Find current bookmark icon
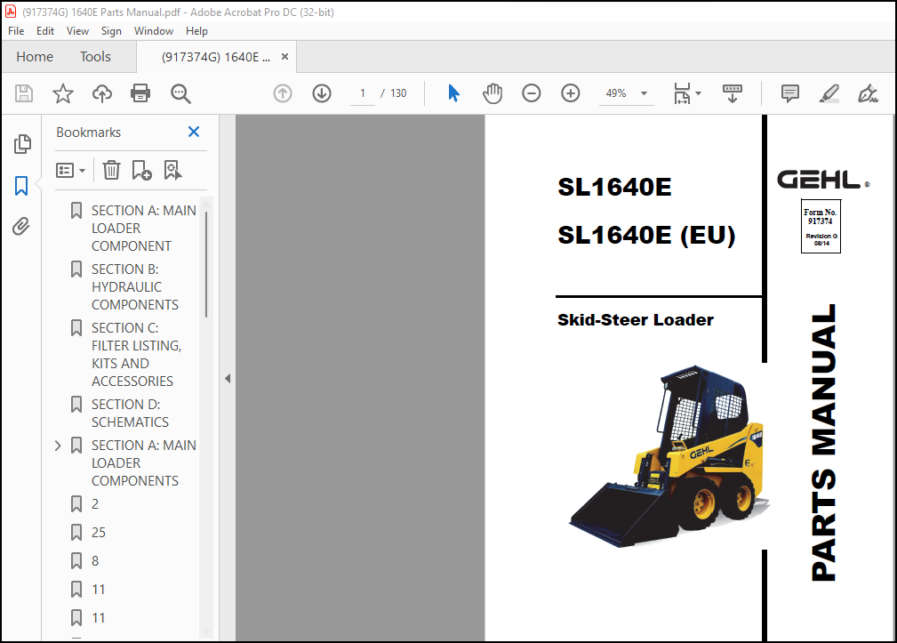 (x=172, y=170)
